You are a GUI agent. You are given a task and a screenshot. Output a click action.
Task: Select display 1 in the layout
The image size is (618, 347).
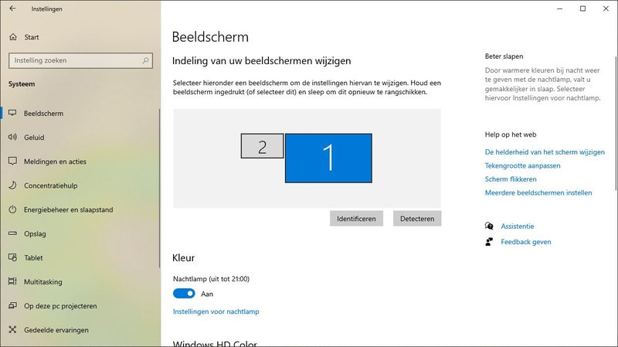click(328, 158)
